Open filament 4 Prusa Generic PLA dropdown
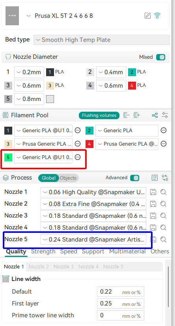 [x=127, y=144]
